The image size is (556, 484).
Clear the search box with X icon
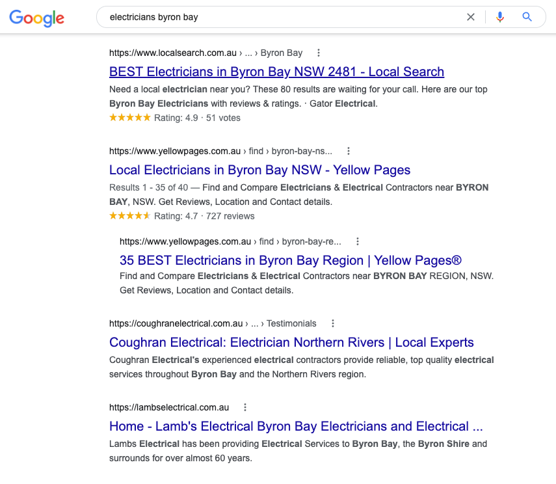[471, 17]
